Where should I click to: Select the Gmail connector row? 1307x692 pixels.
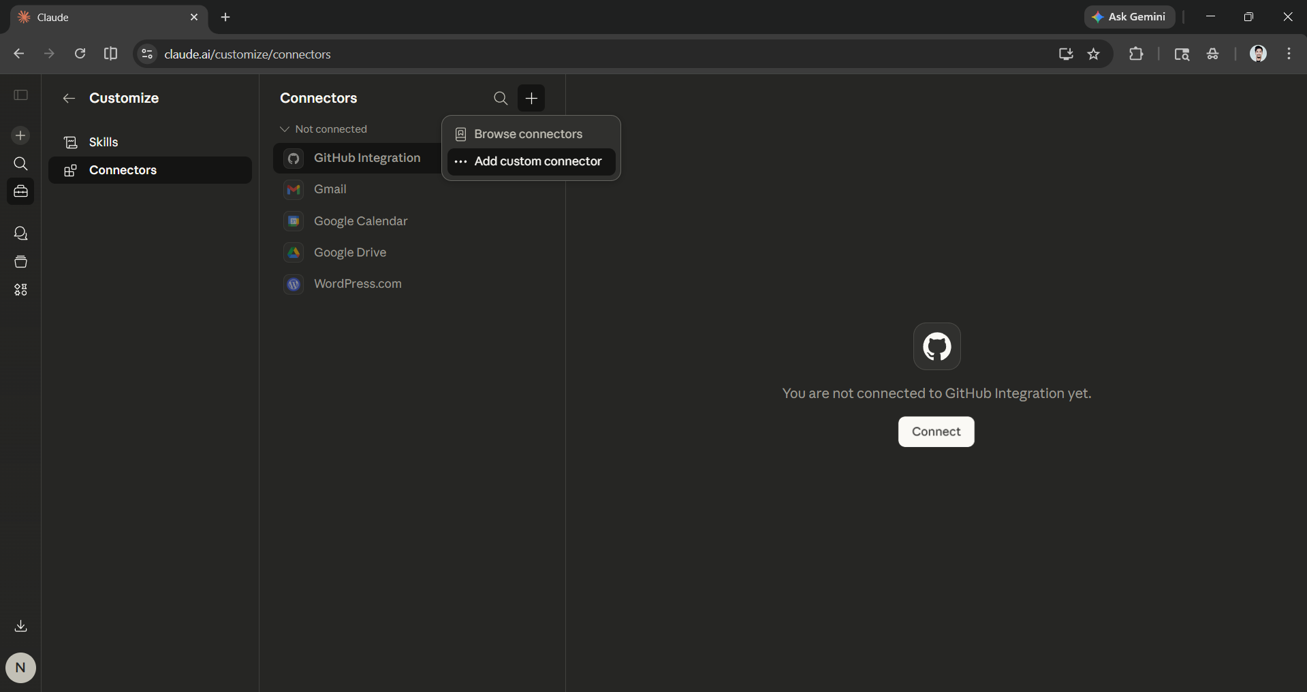point(412,190)
